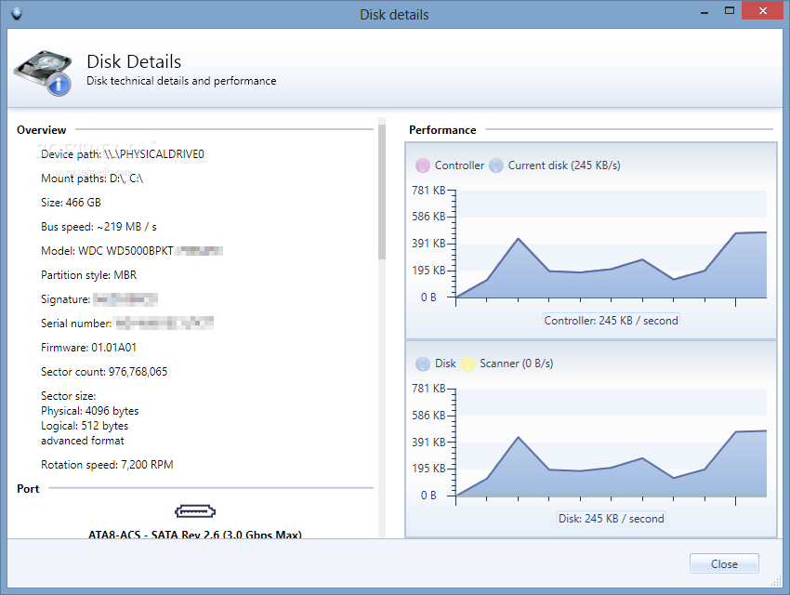Click the 'advanced format' text
Screen dimensions: 790x595
click(83, 441)
